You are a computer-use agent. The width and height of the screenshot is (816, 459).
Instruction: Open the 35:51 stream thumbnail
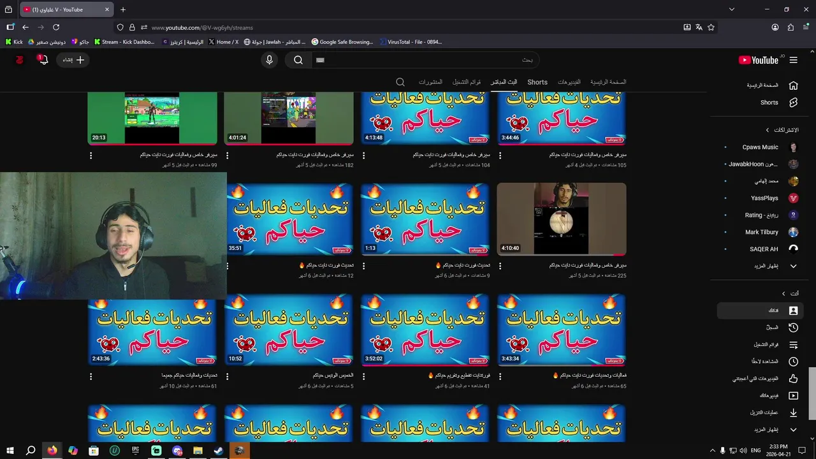[x=289, y=219]
